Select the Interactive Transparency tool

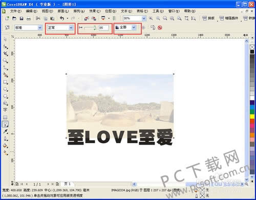coord(5,124)
